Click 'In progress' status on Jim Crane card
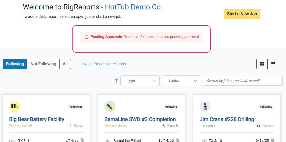The width and height of the screenshot is (286, 142). (x=207, y=125)
